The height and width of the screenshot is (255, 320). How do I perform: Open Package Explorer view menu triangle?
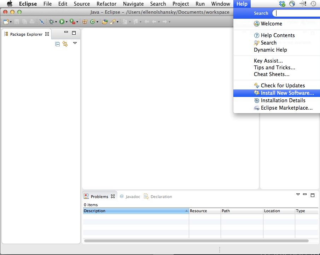click(75, 43)
